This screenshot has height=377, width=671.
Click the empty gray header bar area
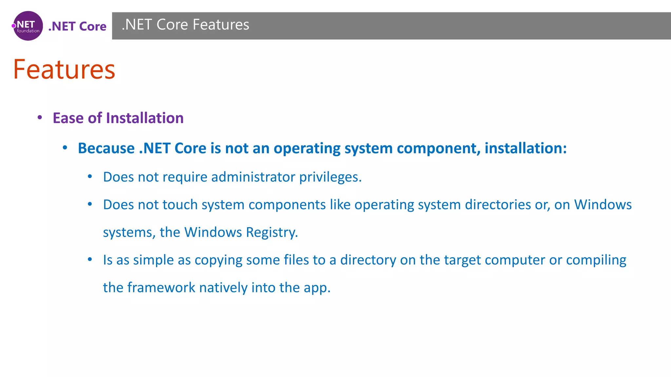click(459, 26)
